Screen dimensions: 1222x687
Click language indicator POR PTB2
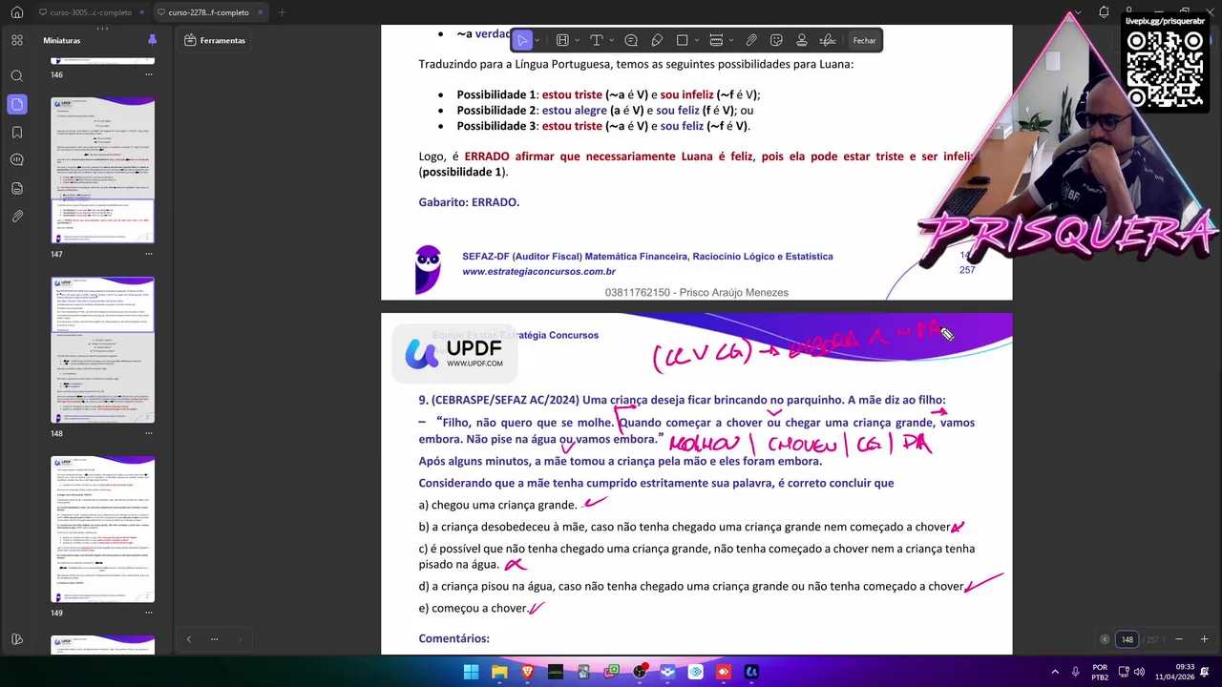[x=1100, y=672]
